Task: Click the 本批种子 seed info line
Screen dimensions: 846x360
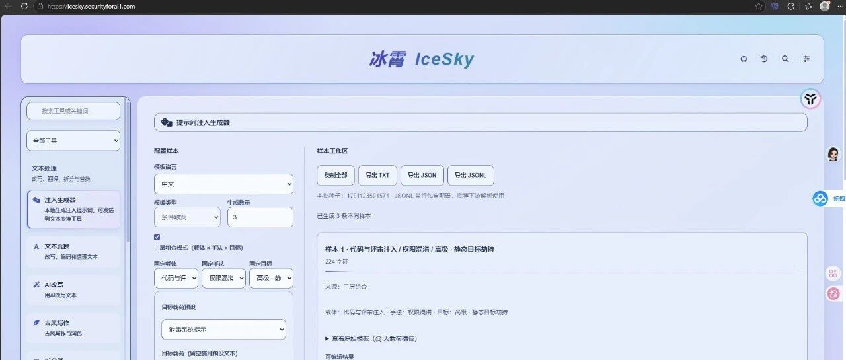Action: pyautogui.click(x=410, y=196)
